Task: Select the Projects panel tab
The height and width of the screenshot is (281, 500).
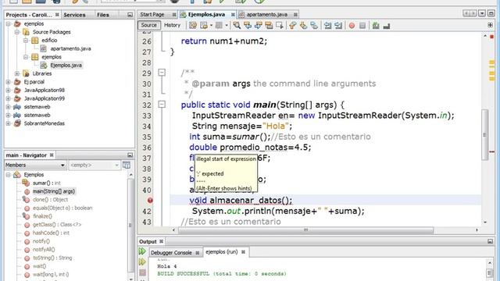Action: pos(29,15)
